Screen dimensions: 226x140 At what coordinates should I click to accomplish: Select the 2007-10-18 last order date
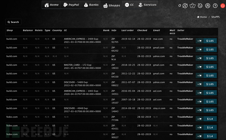point(128,100)
